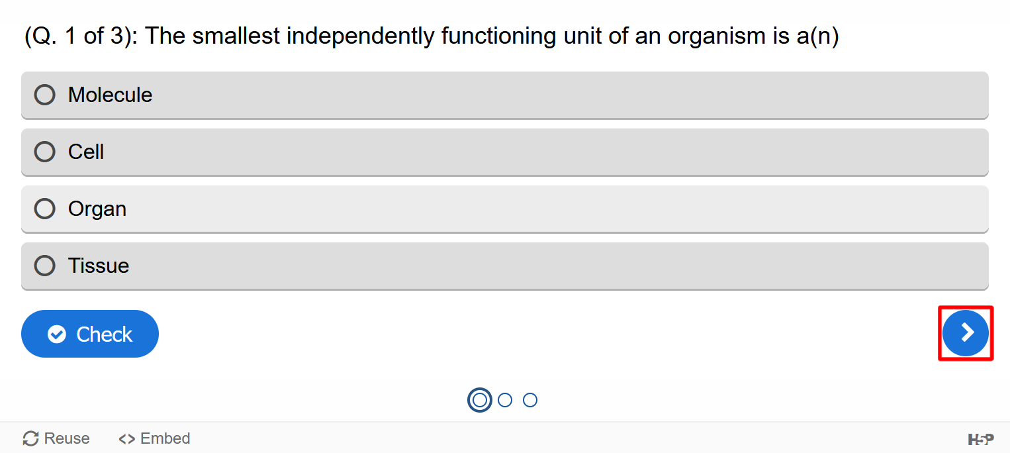Pick the Tissue radio button

point(44,266)
